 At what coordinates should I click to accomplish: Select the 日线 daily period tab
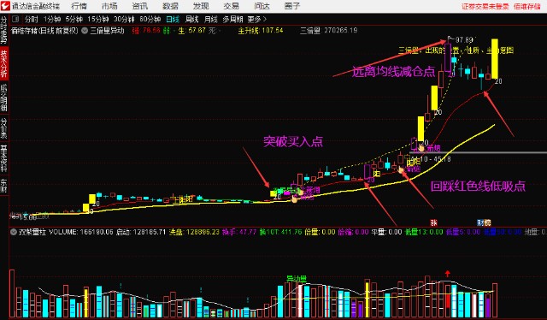pos(173,19)
